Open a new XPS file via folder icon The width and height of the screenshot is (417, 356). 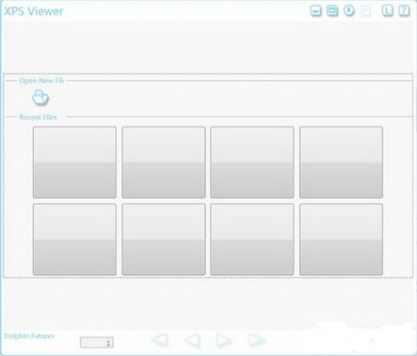(40, 97)
